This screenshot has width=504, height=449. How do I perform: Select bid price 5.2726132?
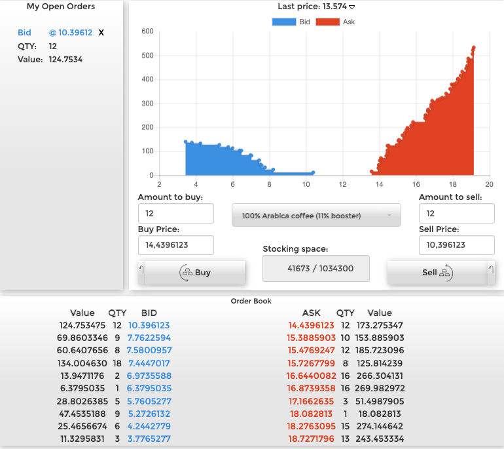click(x=149, y=414)
